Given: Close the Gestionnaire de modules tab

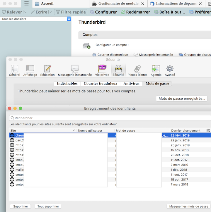Looking at the screenshot, I should [143, 4].
